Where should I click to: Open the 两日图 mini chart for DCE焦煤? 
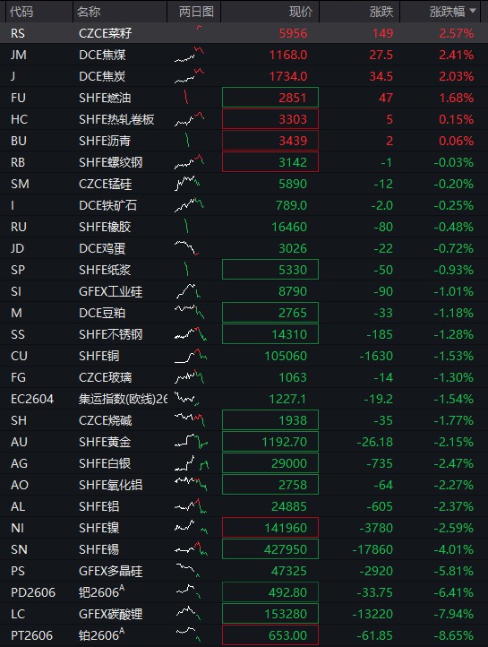tap(189, 55)
